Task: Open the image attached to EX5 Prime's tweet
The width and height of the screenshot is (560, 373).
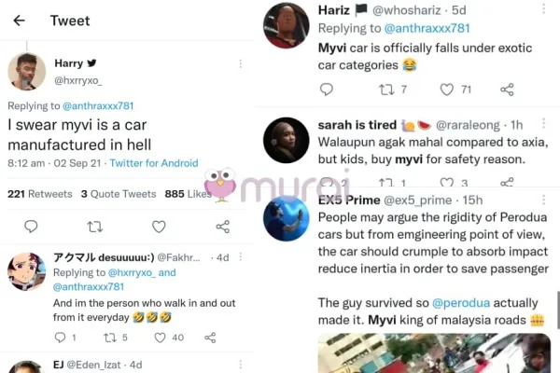Action: pos(434,352)
